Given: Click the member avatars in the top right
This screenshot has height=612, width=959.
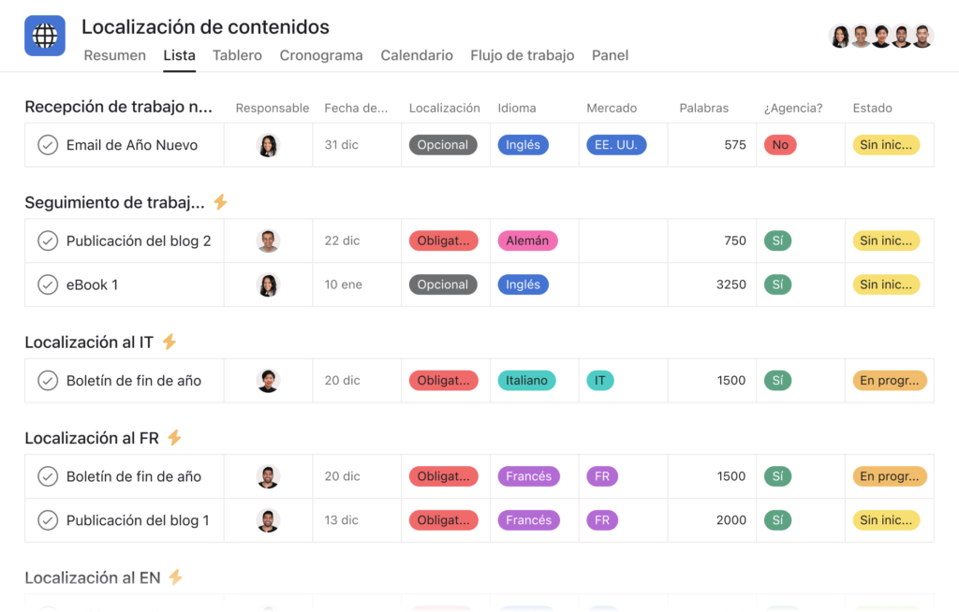Looking at the screenshot, I should click(880, 36).
